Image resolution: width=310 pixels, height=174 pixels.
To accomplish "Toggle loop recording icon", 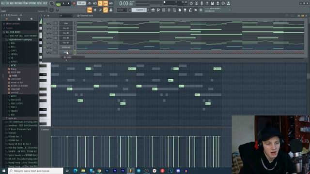I will (111, 3).
